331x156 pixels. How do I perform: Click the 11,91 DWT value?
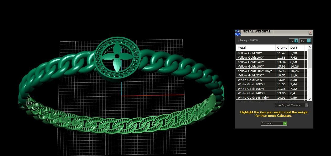click(294, 75)
